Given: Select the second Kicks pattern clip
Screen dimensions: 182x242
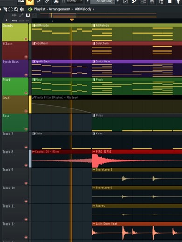Looking at the screenshot, I should pyautogui.click(x=137, y=141).
